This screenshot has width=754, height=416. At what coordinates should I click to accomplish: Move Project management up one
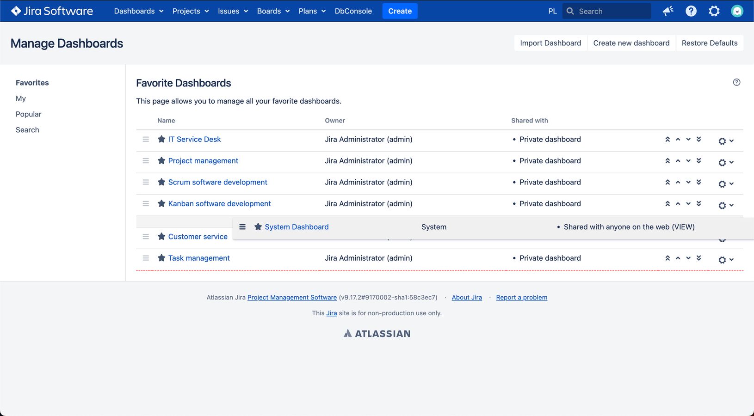click(678, 160)
